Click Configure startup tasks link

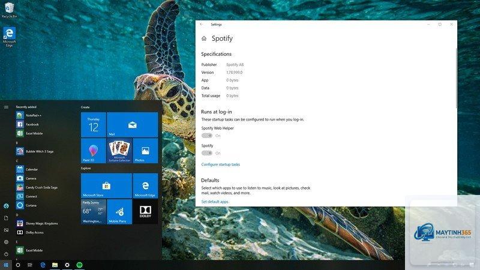point(220,164)
